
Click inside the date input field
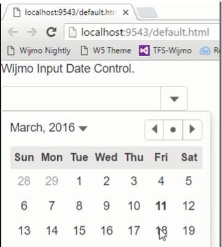81,99
